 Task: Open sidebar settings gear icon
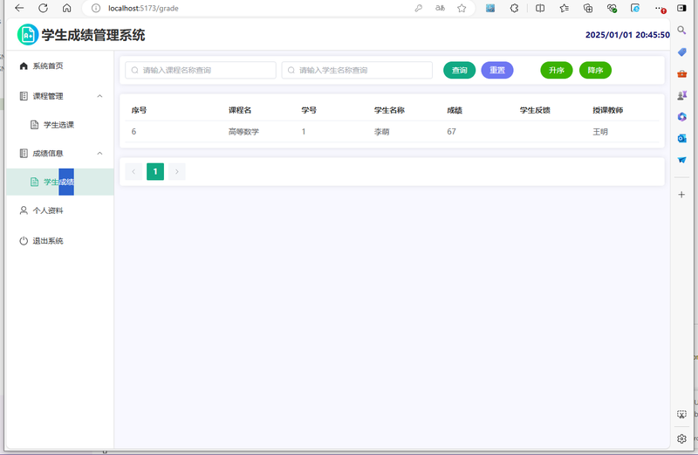[681, 439]
